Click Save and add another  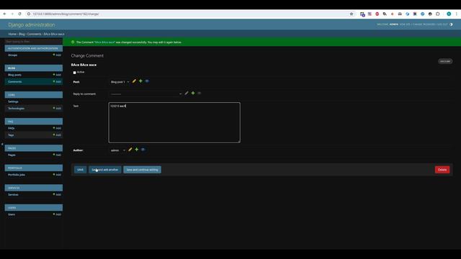pos(105,170)
